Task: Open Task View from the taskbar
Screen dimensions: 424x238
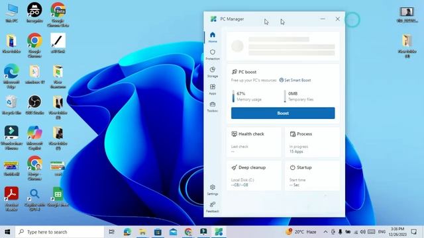Action: [111, 232]
